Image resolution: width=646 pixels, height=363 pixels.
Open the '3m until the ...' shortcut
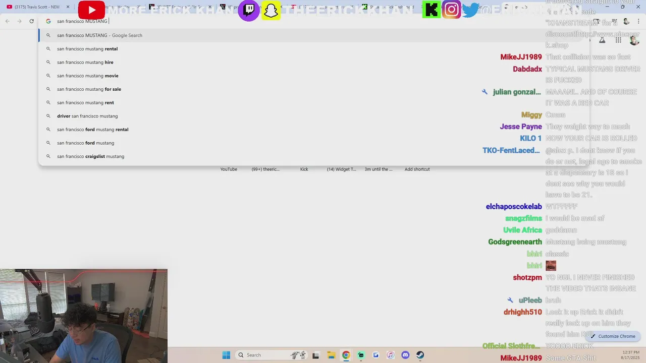379,169
